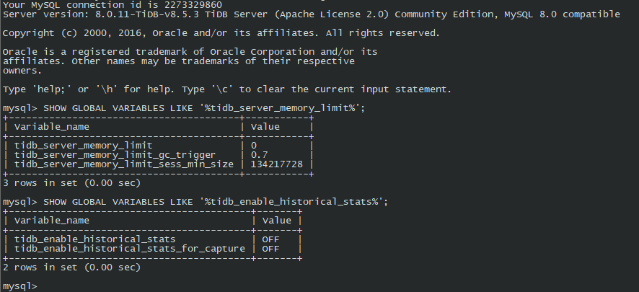This screenshot has width=639, height=292.
Task: Click the "Type 'help;'" instruction line
Action: [227, 89]
